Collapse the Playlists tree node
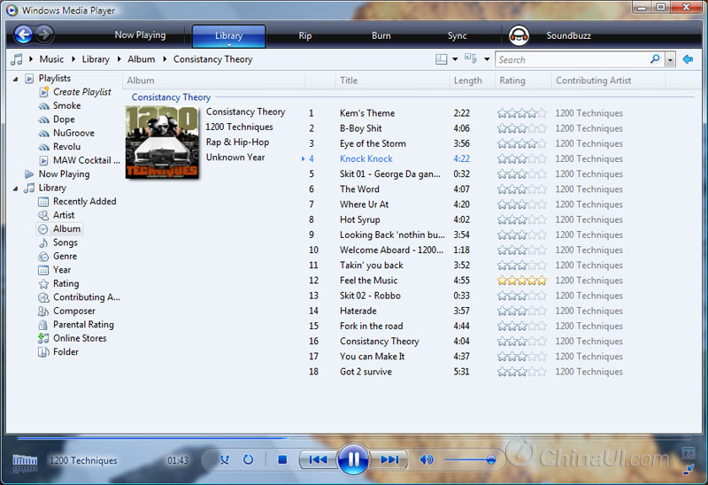 [x=15, y=79]
